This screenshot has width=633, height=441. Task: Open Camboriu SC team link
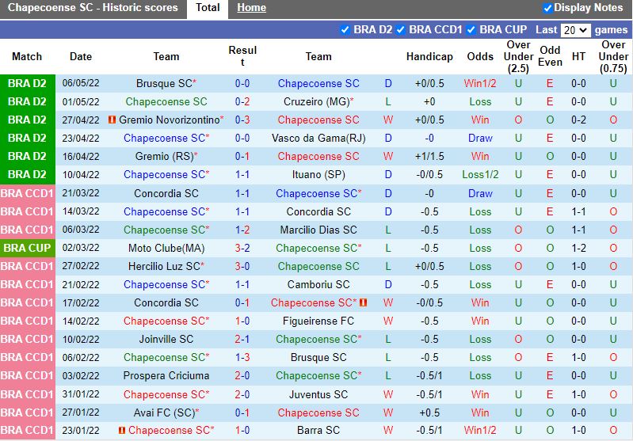click(x=318, y=285)
